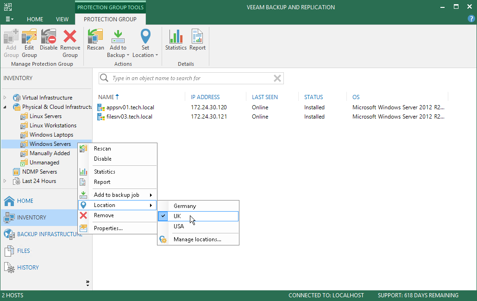Collapse the Physical & Cloud Infrastructure node
Viewport: 477px width, 301px height.
point(5,107)
